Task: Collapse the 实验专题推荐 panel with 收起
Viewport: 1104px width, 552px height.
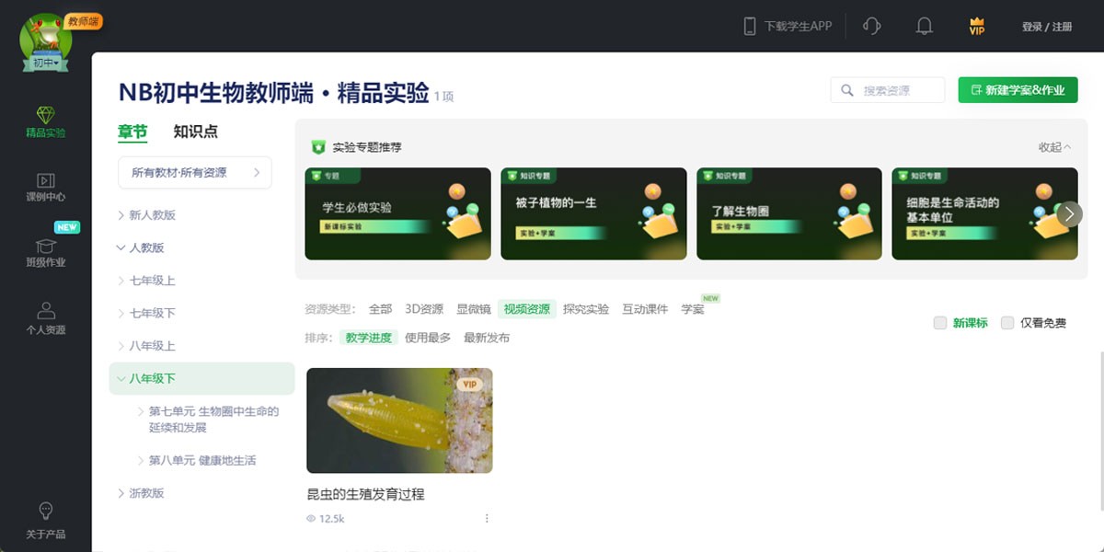Action: pos(1054,147)
